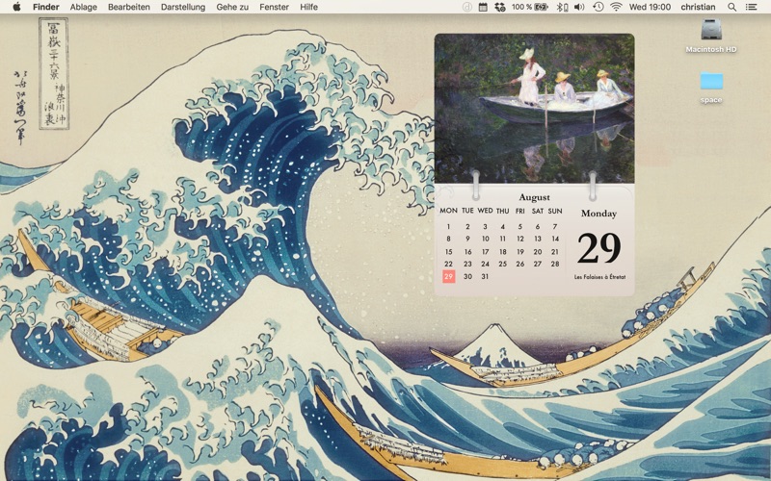Viewport: 771px width, 481px height.
Task: Open the Finder menu
Action: coord(45,7)
